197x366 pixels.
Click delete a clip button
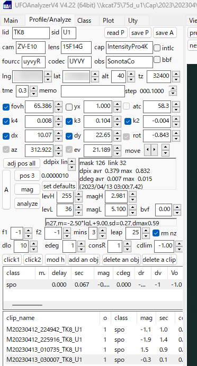[159, 260]
